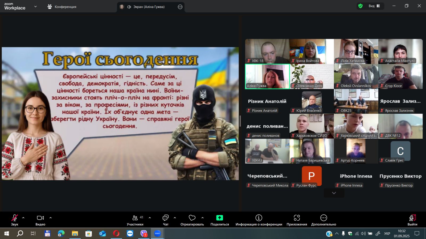The height and width of the screenshot is (239, 426).
Task: Open Информация о конференции info icon
Action: click(x=259, y=218)
